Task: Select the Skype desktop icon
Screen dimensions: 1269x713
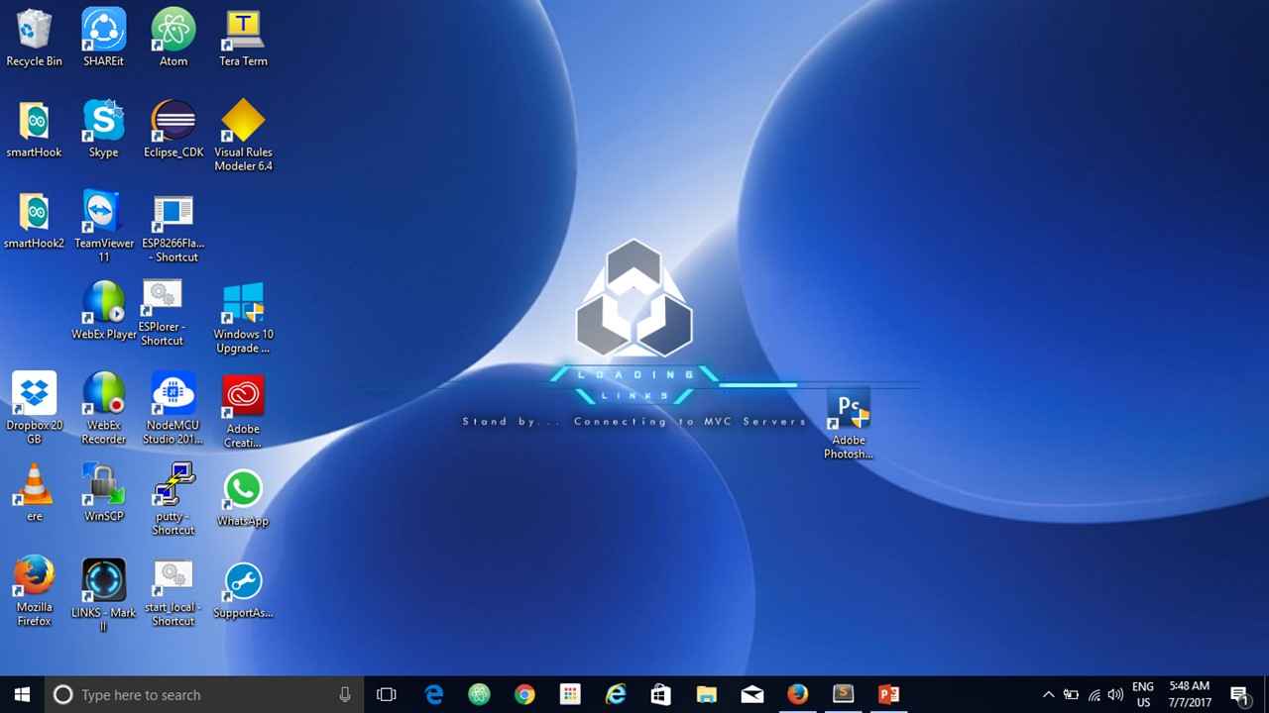Action: [103, 130]
